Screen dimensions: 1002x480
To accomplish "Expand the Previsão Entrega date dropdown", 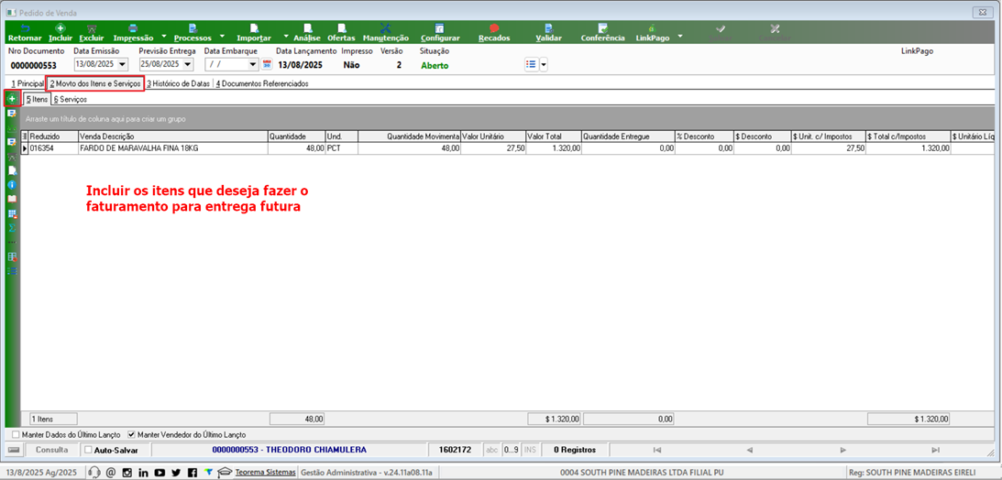I will coord(188,64).
